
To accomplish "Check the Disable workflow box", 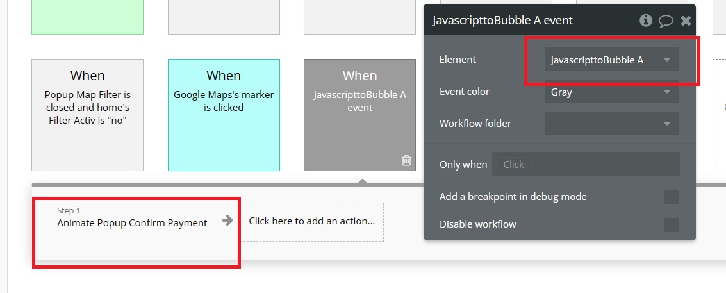I will 672,225.
